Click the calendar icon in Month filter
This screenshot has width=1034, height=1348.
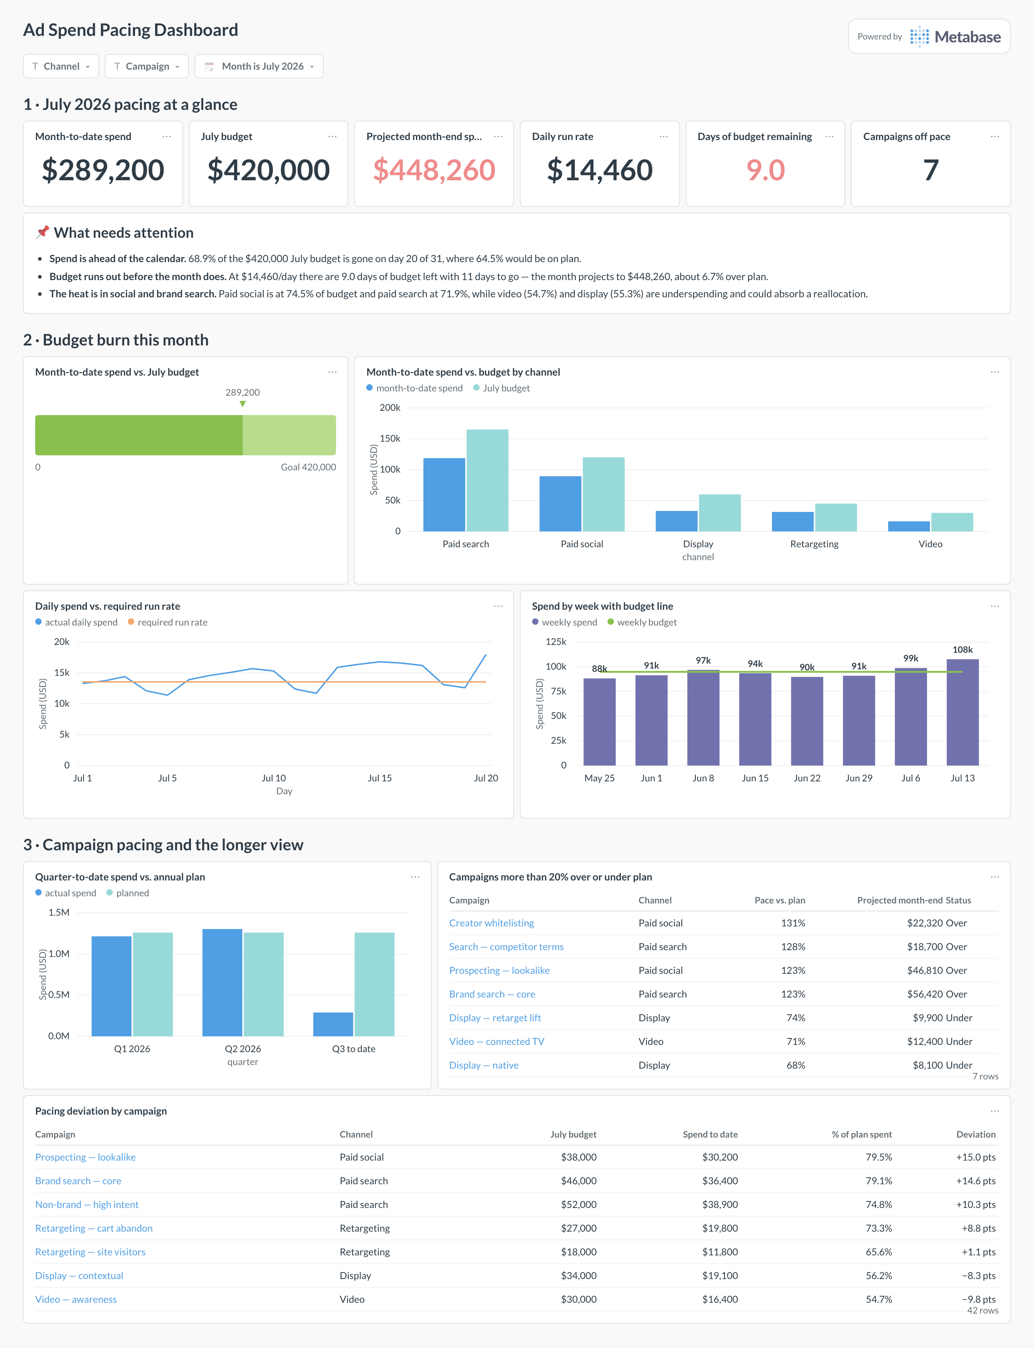tap(209, 66)
